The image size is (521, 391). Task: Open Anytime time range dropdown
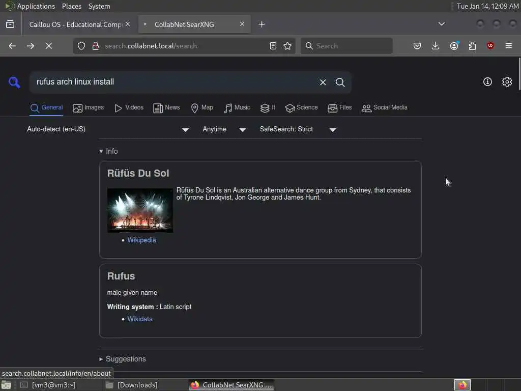(224, 129)
